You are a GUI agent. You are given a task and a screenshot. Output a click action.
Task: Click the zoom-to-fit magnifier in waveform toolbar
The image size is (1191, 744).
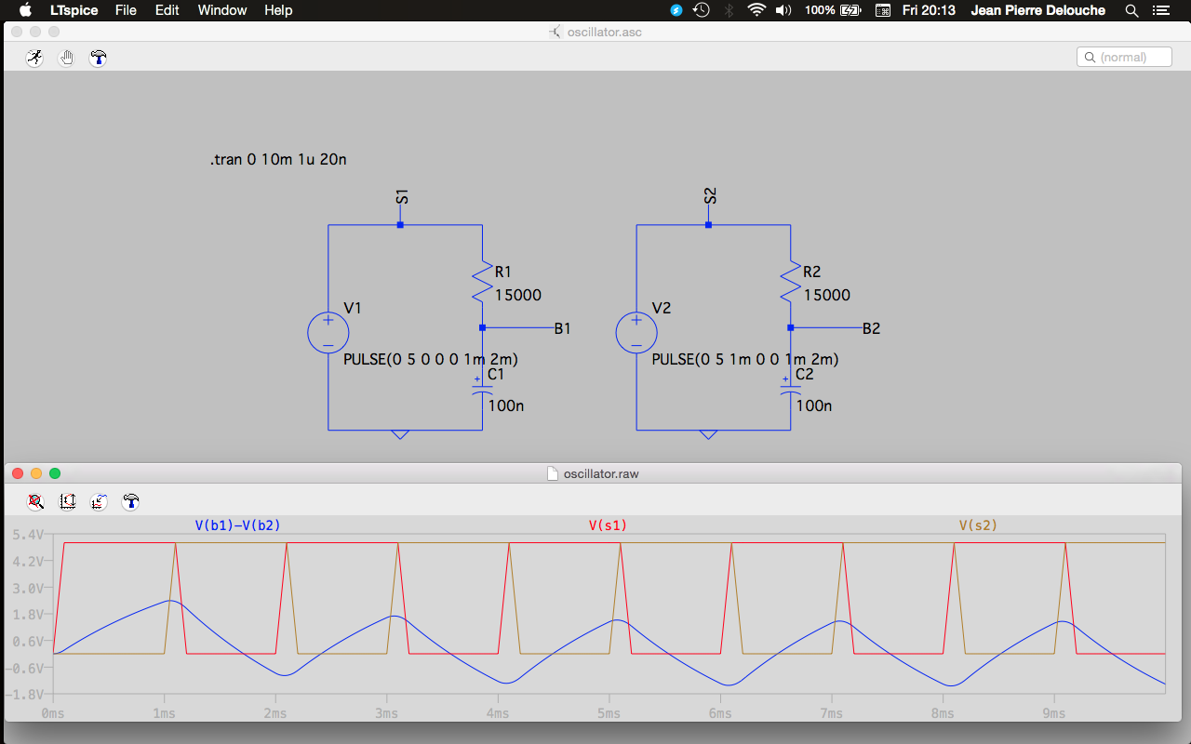click(35, 501)
